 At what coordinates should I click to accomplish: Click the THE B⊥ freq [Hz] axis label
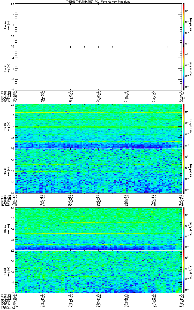click(9, 229)
